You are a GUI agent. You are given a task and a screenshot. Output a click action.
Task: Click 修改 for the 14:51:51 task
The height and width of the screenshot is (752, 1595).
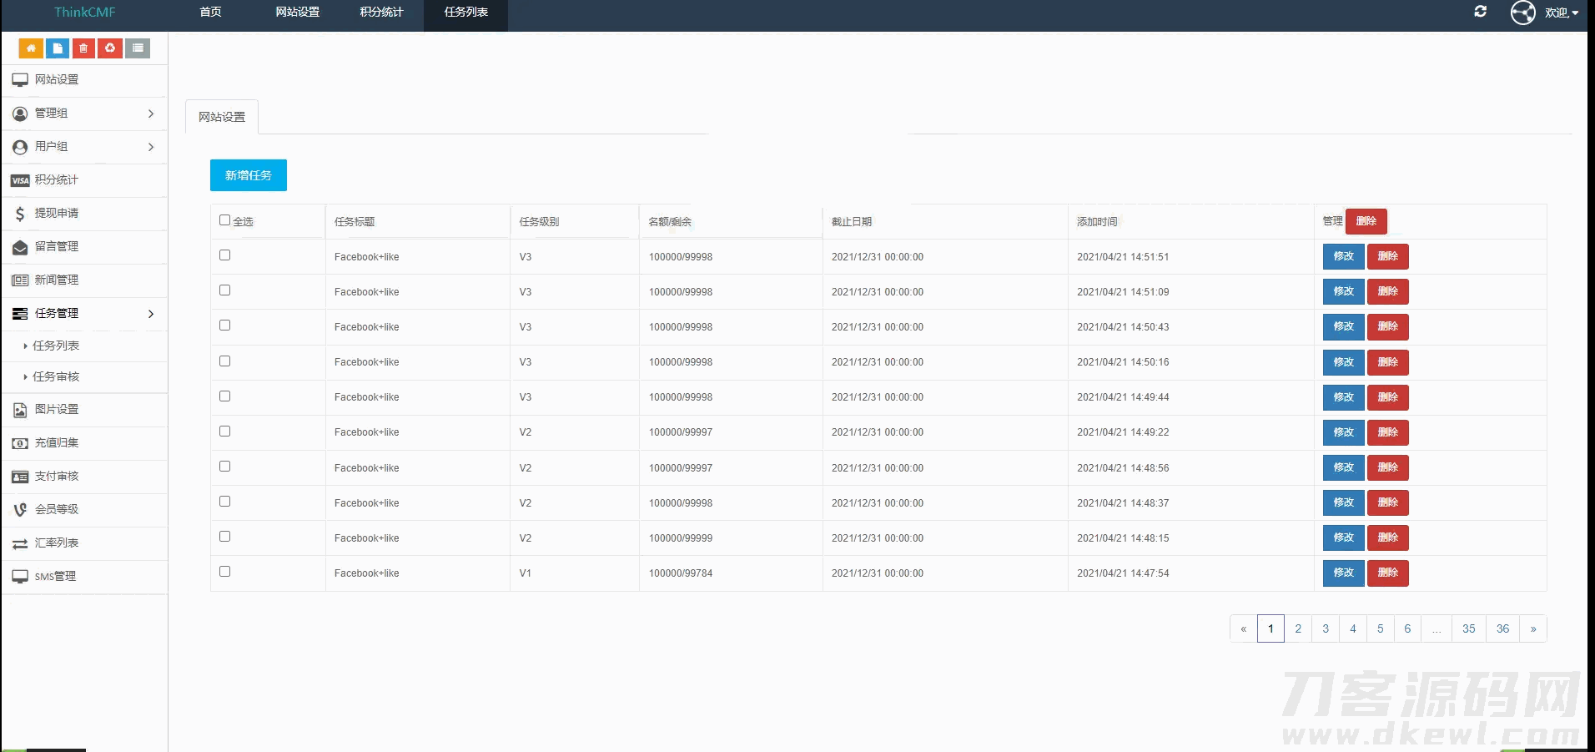click(1343, 256)
